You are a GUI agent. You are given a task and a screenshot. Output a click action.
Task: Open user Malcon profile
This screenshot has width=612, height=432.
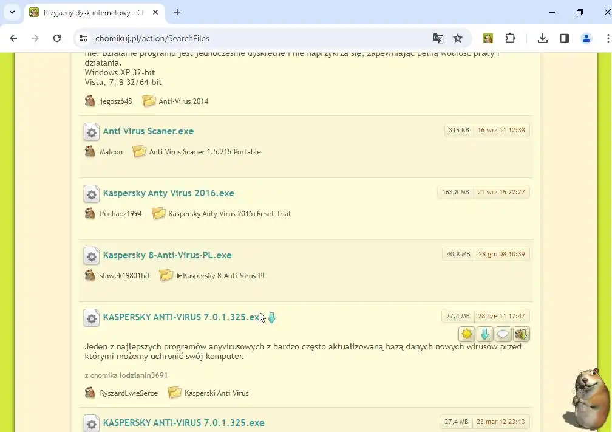pyautogui.click(x=111, y=151)
